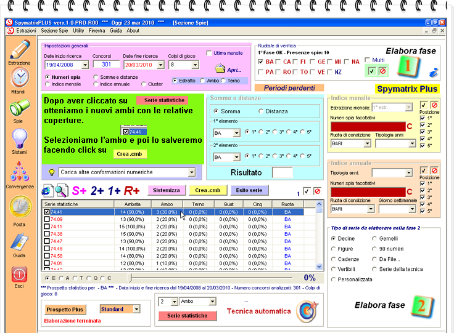Open Data fine ricerca date dropdown
The height and width of the screenshot is (333, 454).
point(161,65)
